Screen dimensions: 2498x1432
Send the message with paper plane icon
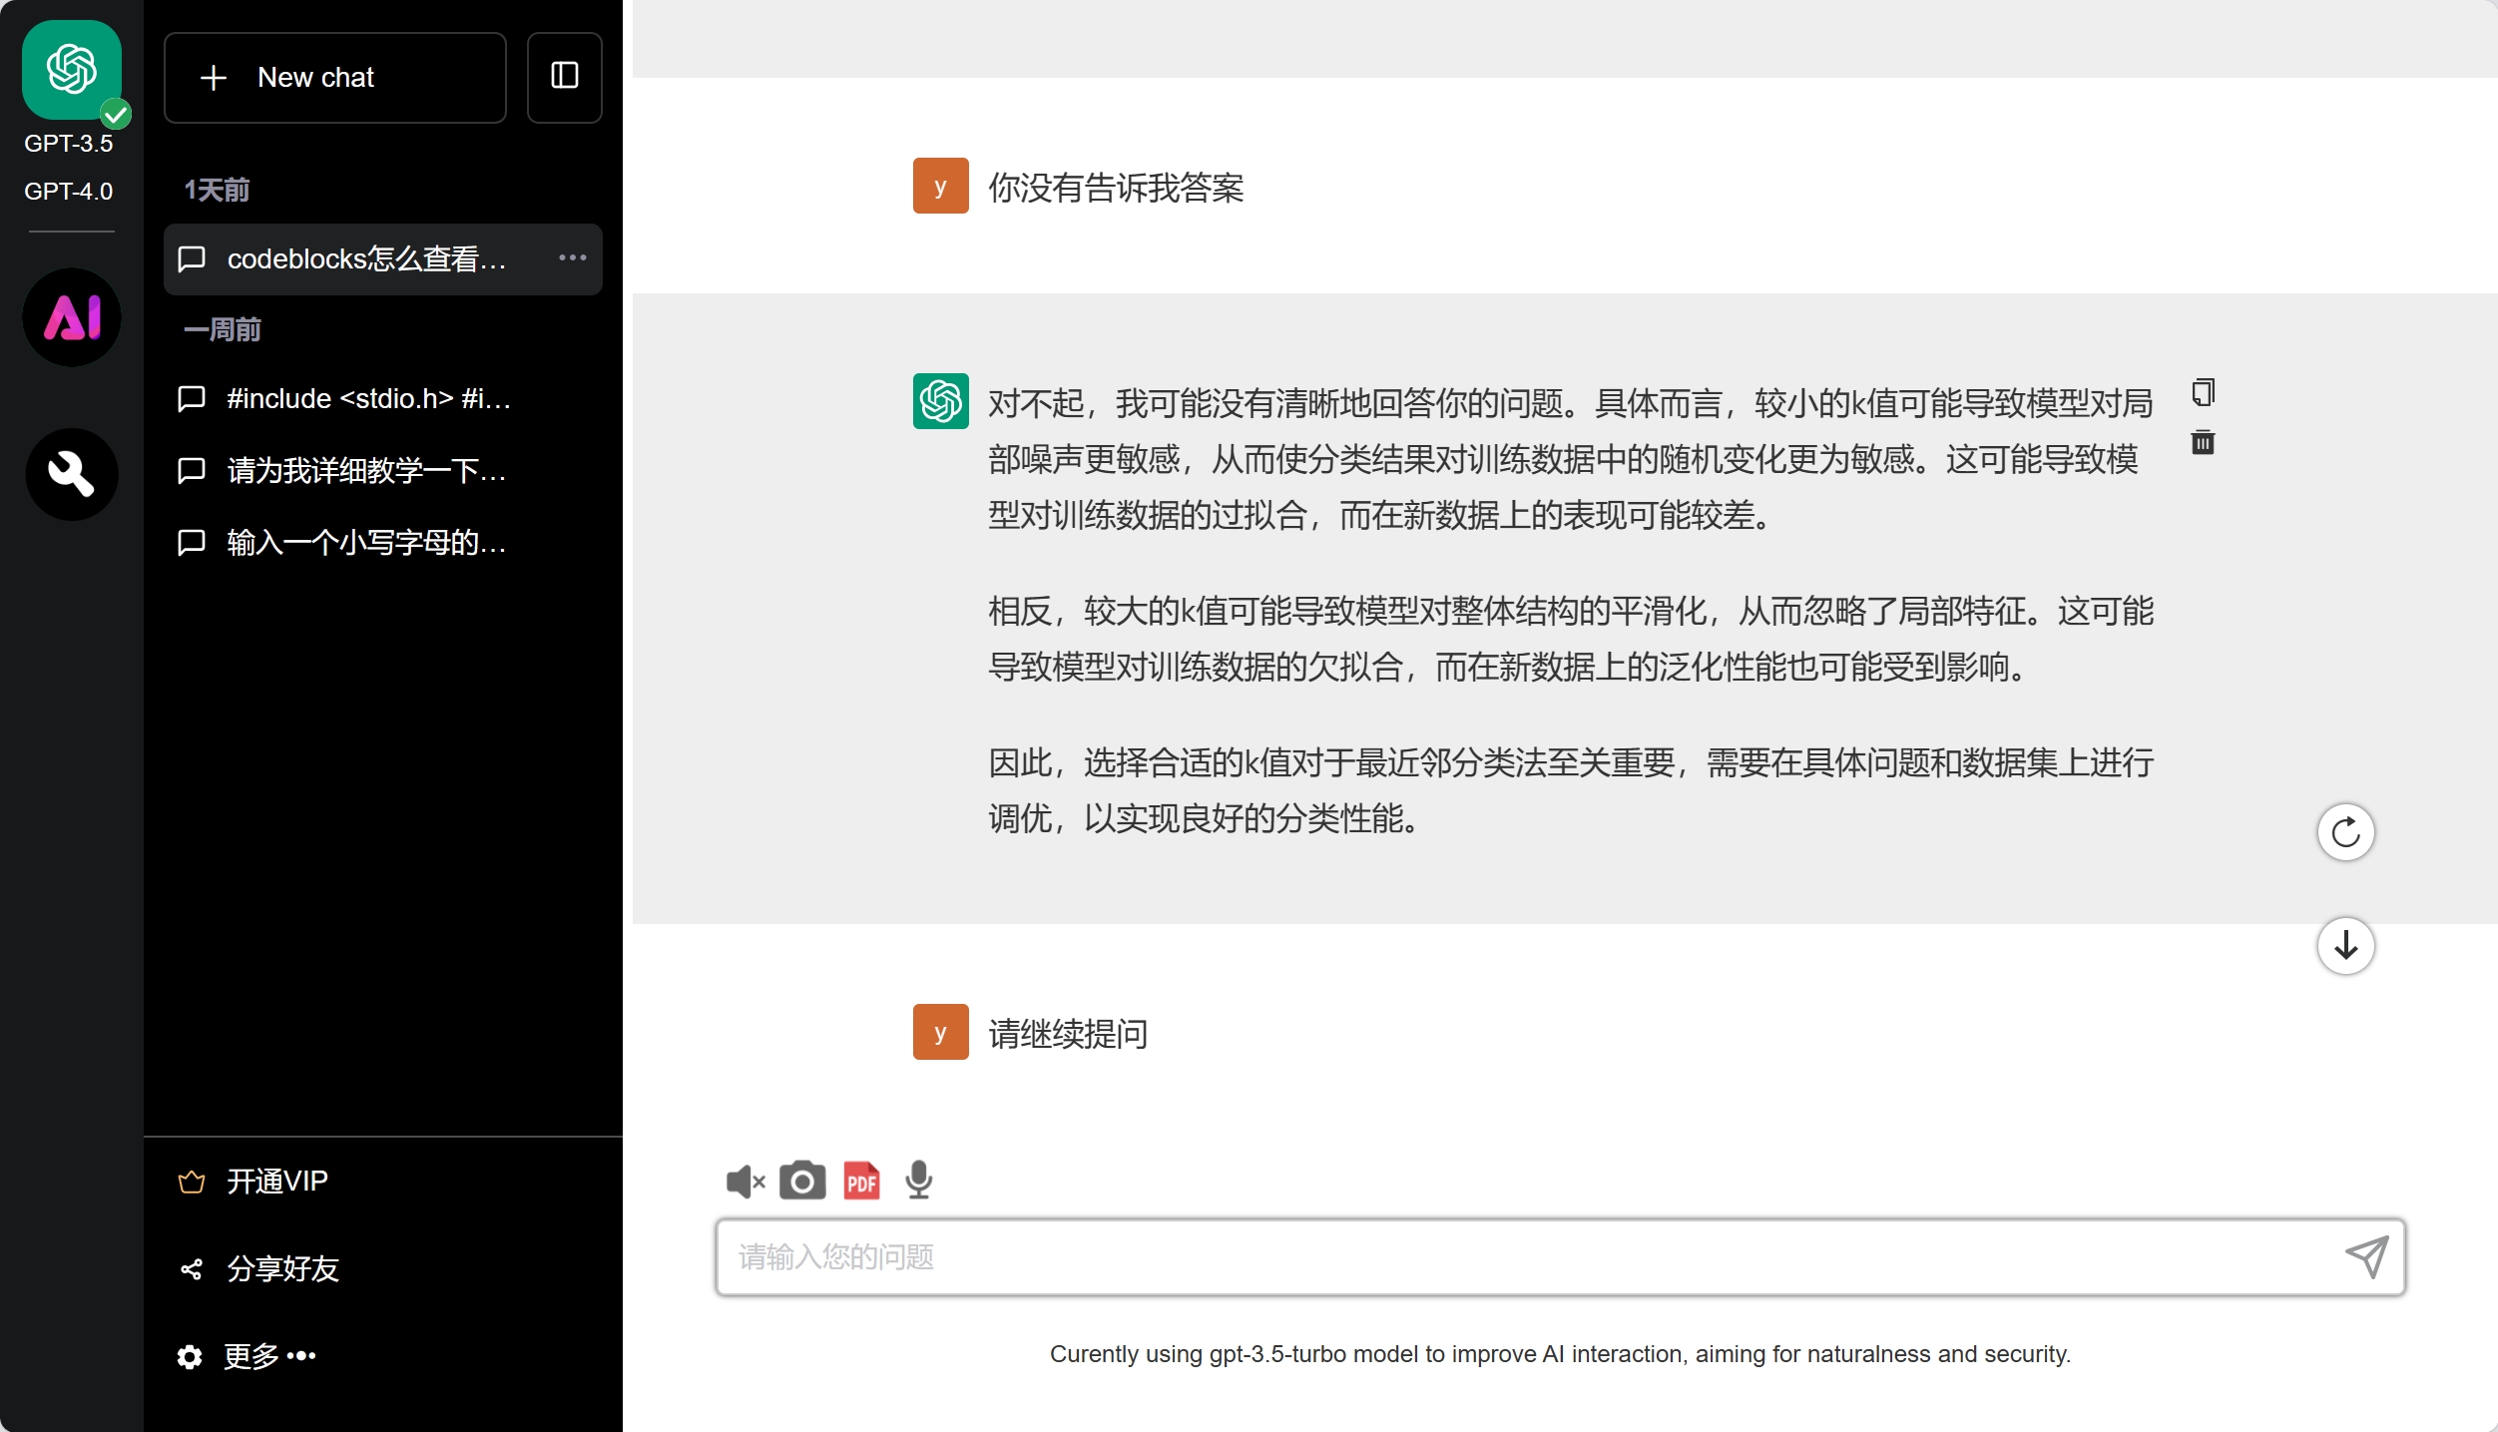(2366, 1256)
